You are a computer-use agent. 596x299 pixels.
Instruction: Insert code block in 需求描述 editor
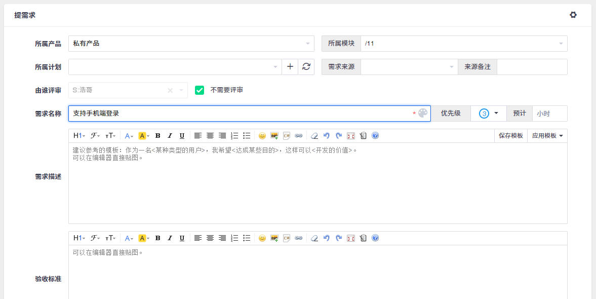point(287,135)
